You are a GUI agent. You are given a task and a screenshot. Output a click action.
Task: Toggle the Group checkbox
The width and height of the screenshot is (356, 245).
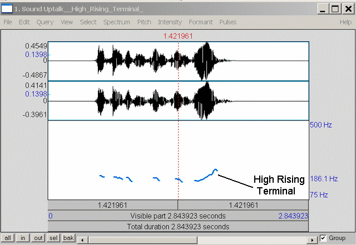click(324, 238)
